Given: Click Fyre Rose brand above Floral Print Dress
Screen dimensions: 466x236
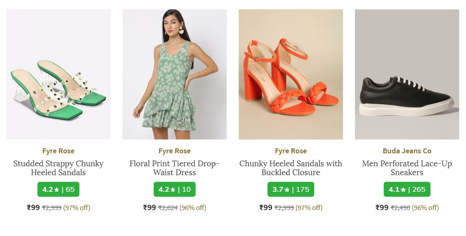Looking at the screenshot, I should pyautogui.click(x=175, y=151).
